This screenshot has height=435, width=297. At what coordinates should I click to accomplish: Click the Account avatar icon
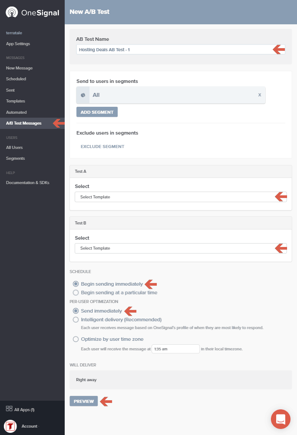coord(10,426)
